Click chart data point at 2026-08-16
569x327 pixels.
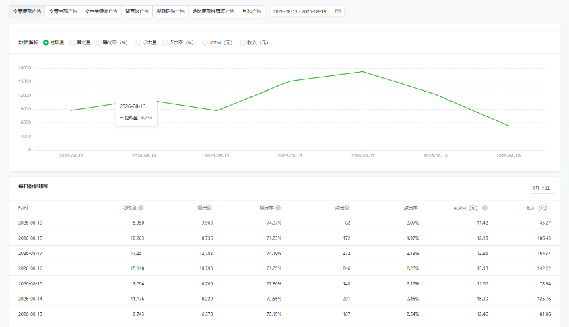290,81
